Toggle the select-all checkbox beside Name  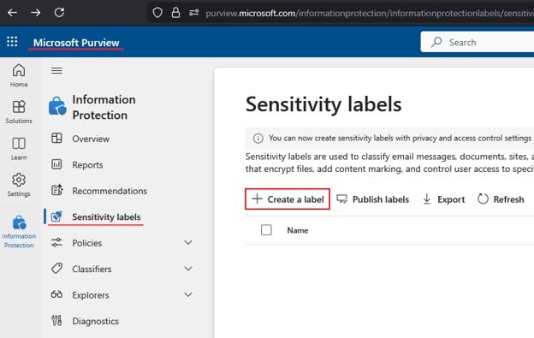click(x=266, y=230)
